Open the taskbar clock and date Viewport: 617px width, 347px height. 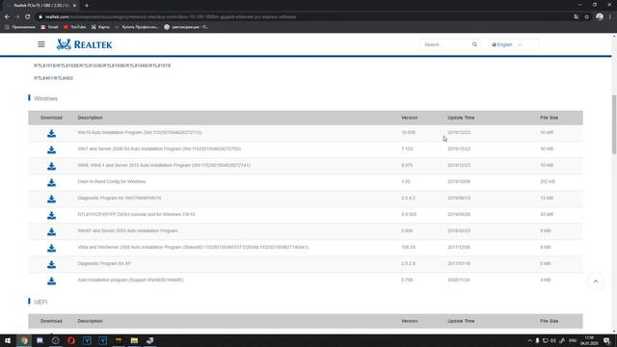pos(589,340)
